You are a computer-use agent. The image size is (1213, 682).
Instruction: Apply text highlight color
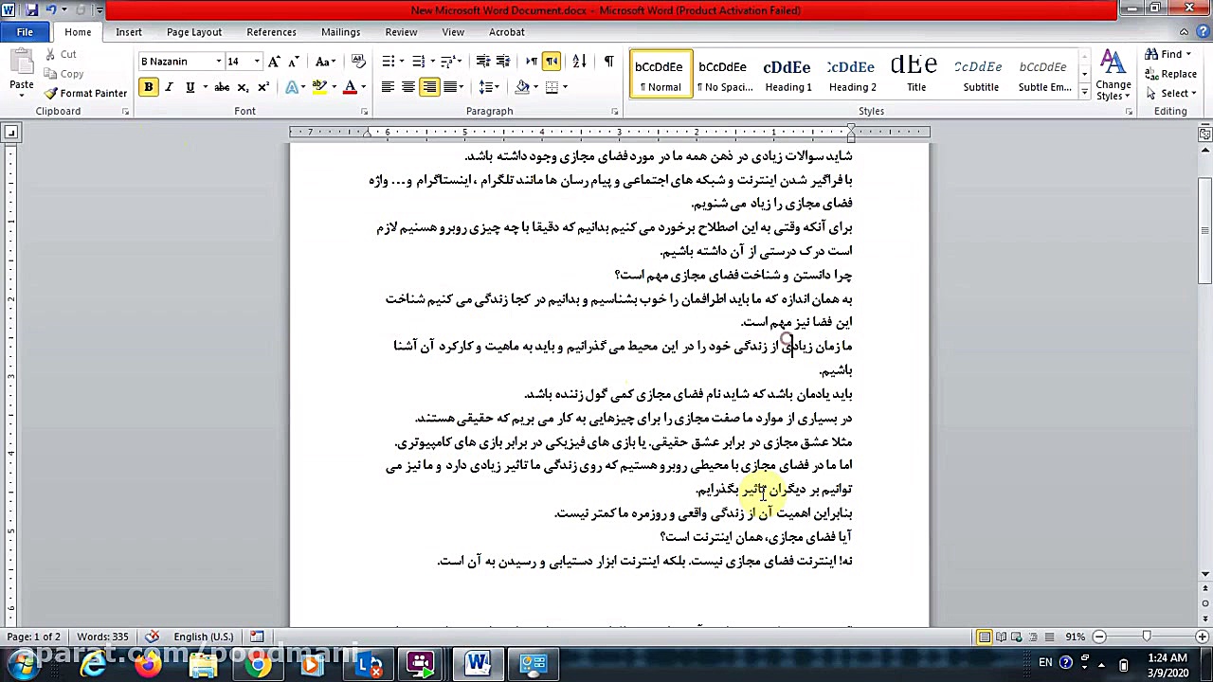pos(318,87)
